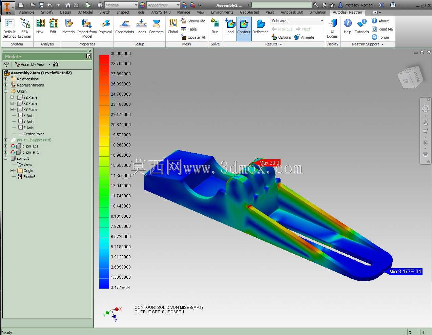Select the XZ Plane item

click(x=27, y=103)
